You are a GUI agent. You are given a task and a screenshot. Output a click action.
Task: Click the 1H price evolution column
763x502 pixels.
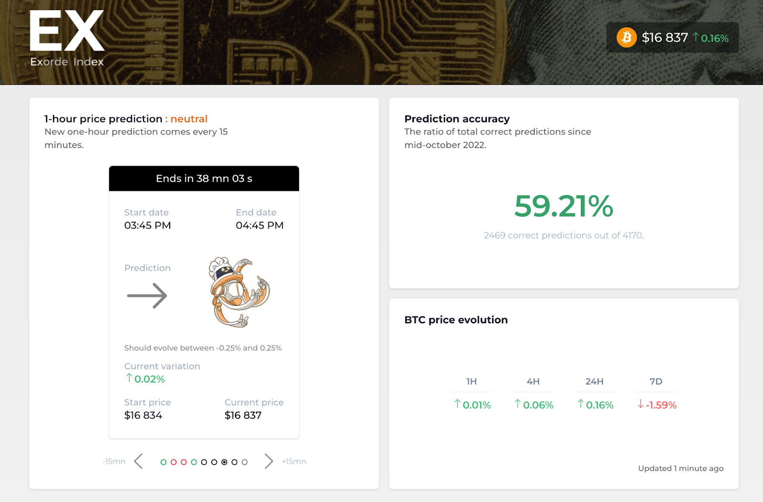[472, 394]
